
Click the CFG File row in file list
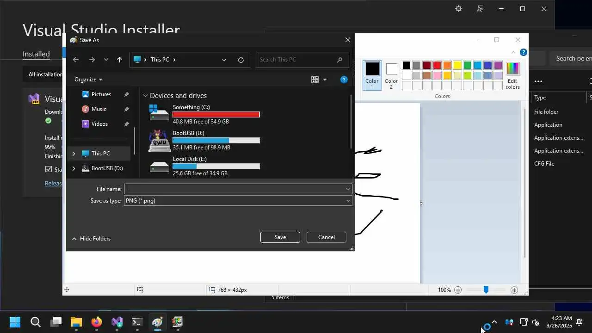(x=544, y=164)
